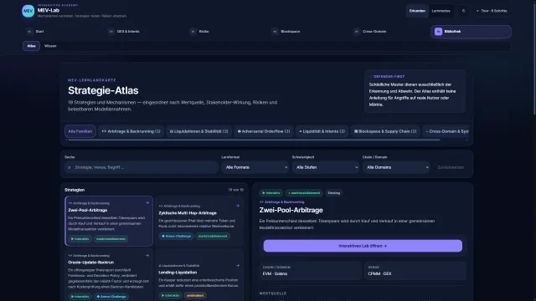Click Arena-Challenge badge on Oracle-Update-Backrun card
Viewport: 536px width, 301px height.
pos(111,296)
